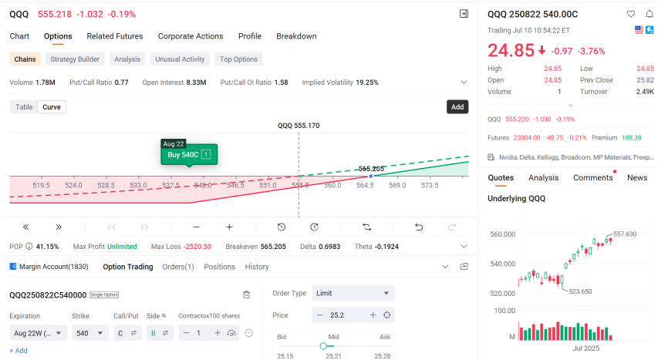The width and height of the screenshot is (658, 360).
Task: Swap the Call/Put type toggle
Action: tap(134, 333)
